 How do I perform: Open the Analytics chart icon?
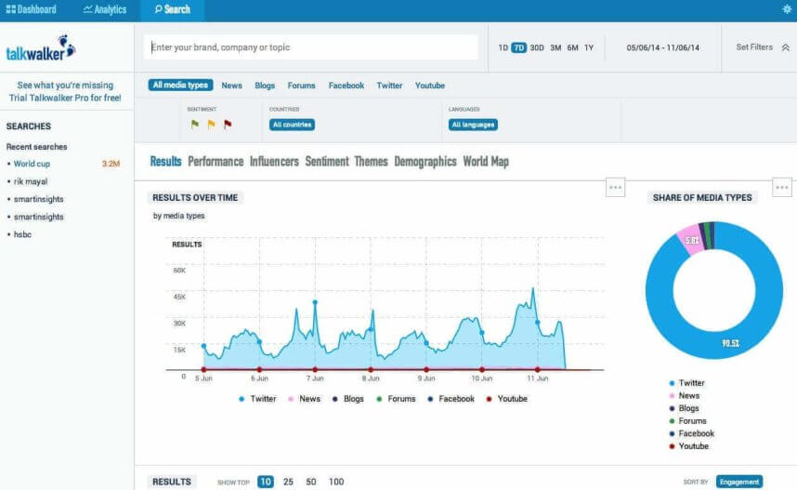click(88, 9)
